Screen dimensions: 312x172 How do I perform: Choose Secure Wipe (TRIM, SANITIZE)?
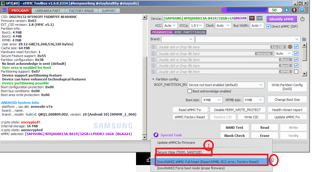211,152
